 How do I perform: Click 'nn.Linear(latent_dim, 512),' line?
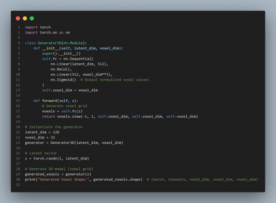(80, 64)
